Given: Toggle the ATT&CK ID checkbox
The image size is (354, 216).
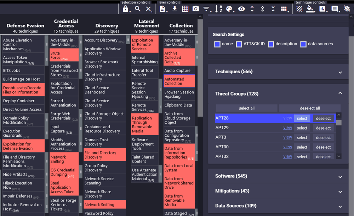Looking at the screenshot, I should pos(239,44).
